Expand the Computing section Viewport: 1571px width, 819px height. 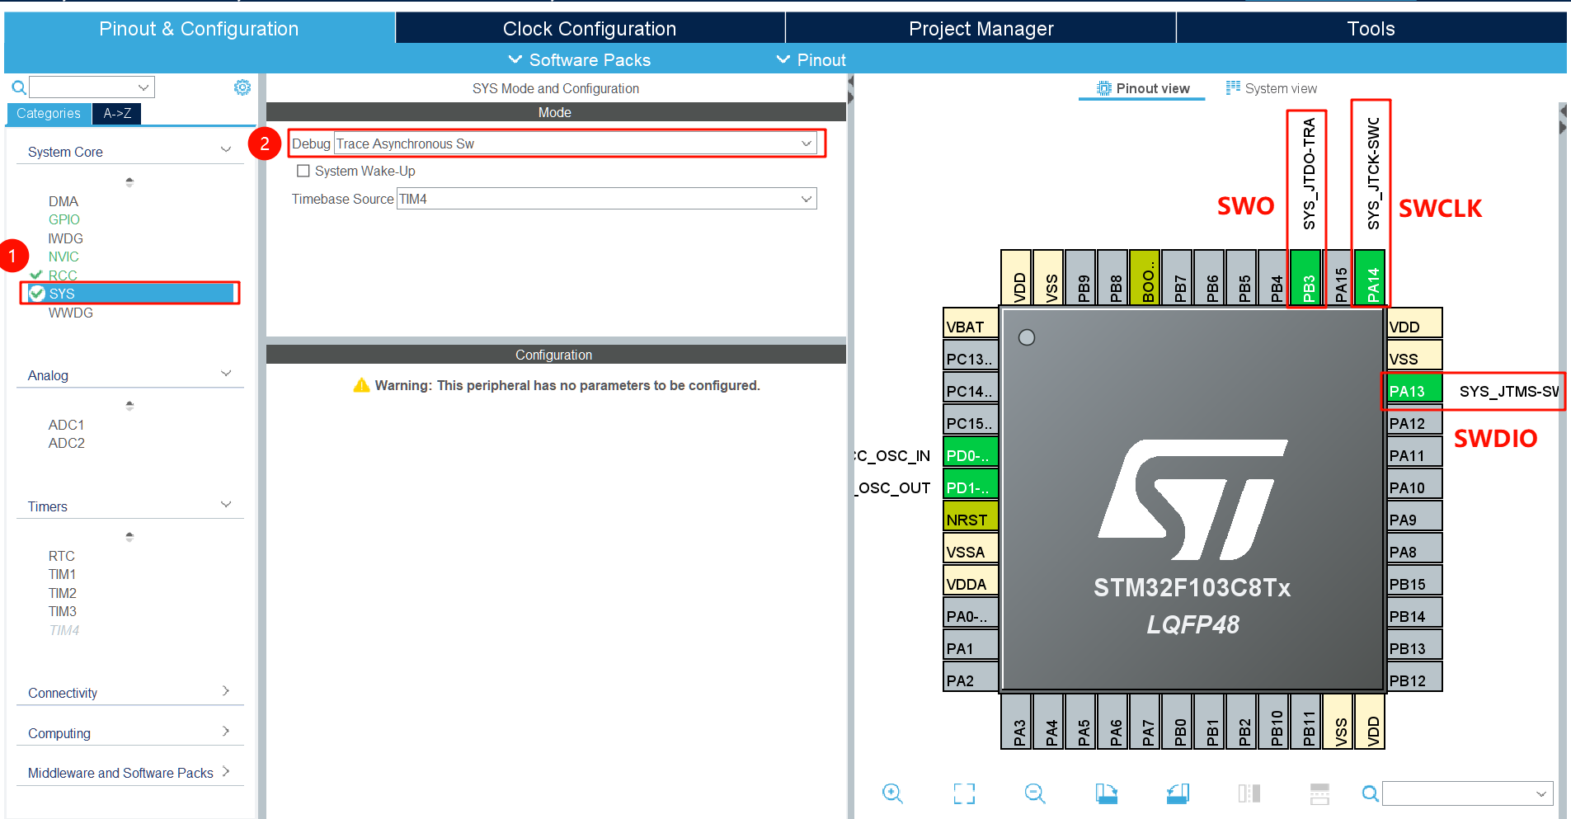[226, 732]
